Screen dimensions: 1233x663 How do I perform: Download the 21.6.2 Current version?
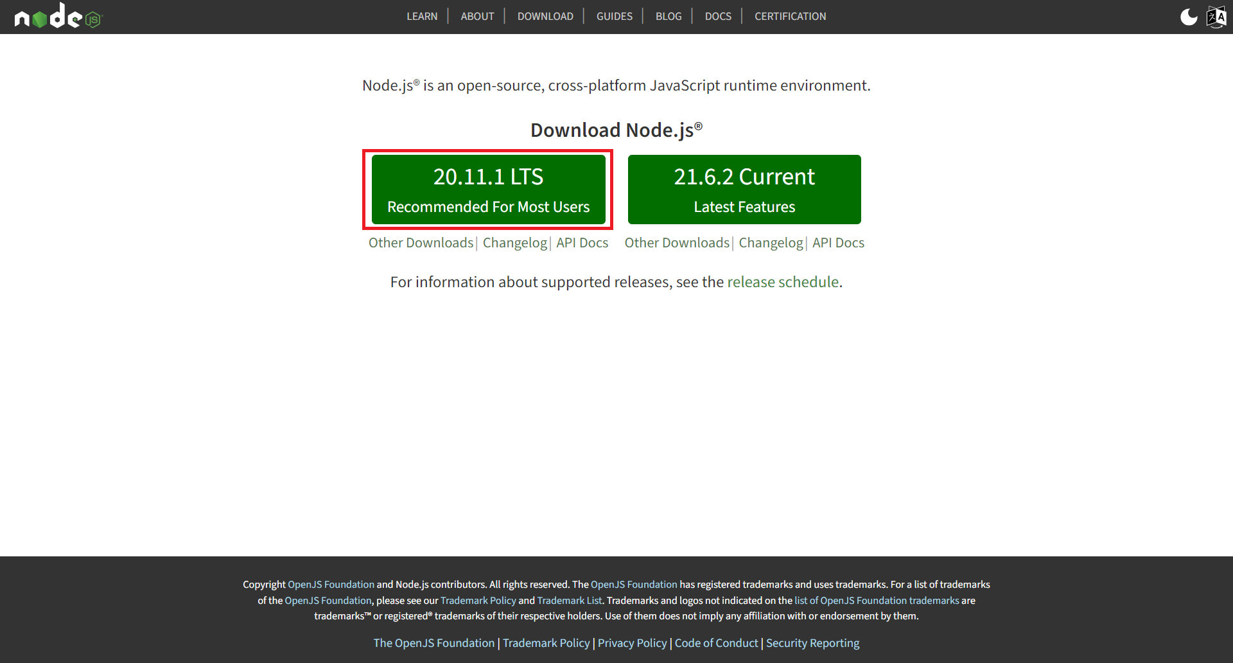coord(744,189)
